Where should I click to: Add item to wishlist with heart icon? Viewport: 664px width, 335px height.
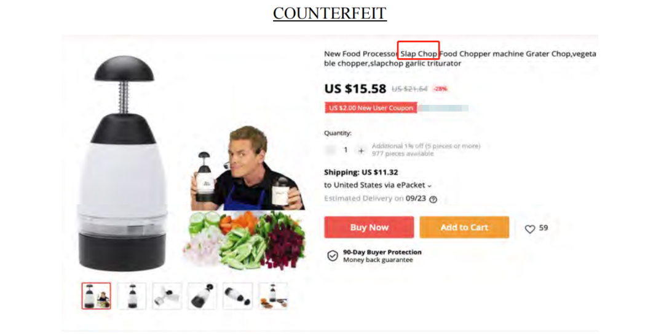click(530, 229)
